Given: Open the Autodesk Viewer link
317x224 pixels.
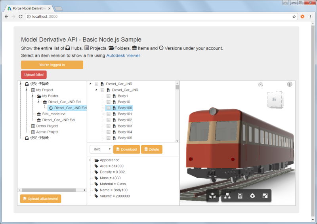Looking at the screenshot, I should [123, 55].
